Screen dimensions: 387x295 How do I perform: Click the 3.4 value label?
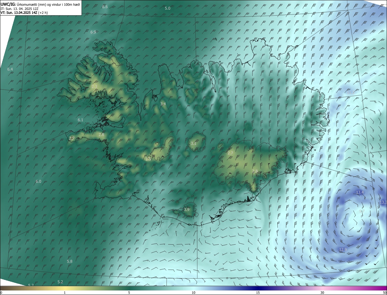[x=163, y=104]
